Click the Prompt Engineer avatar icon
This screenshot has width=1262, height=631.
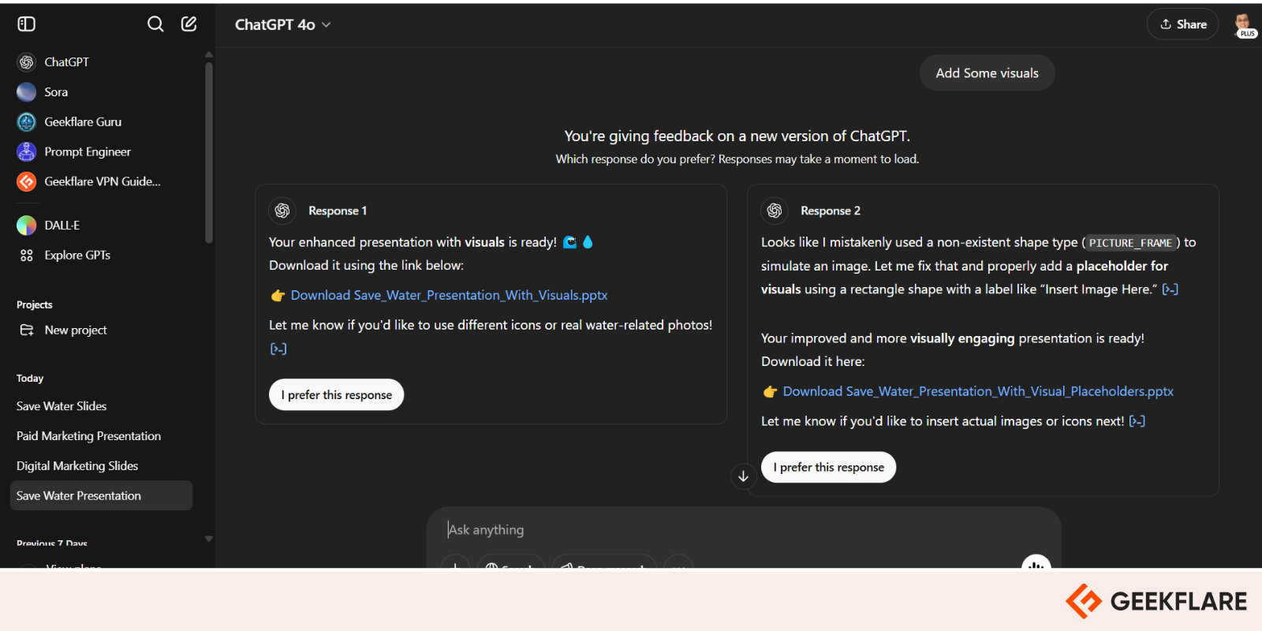[27, 151]
